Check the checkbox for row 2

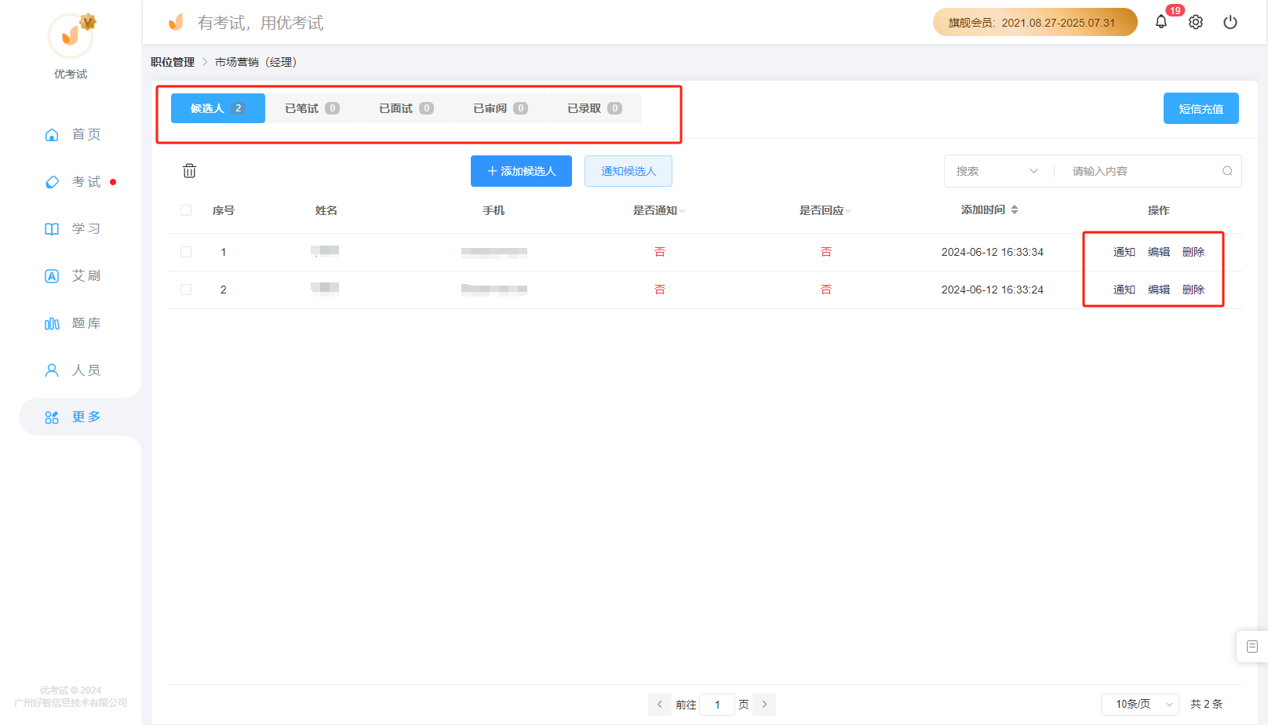(x=186, y=290)
